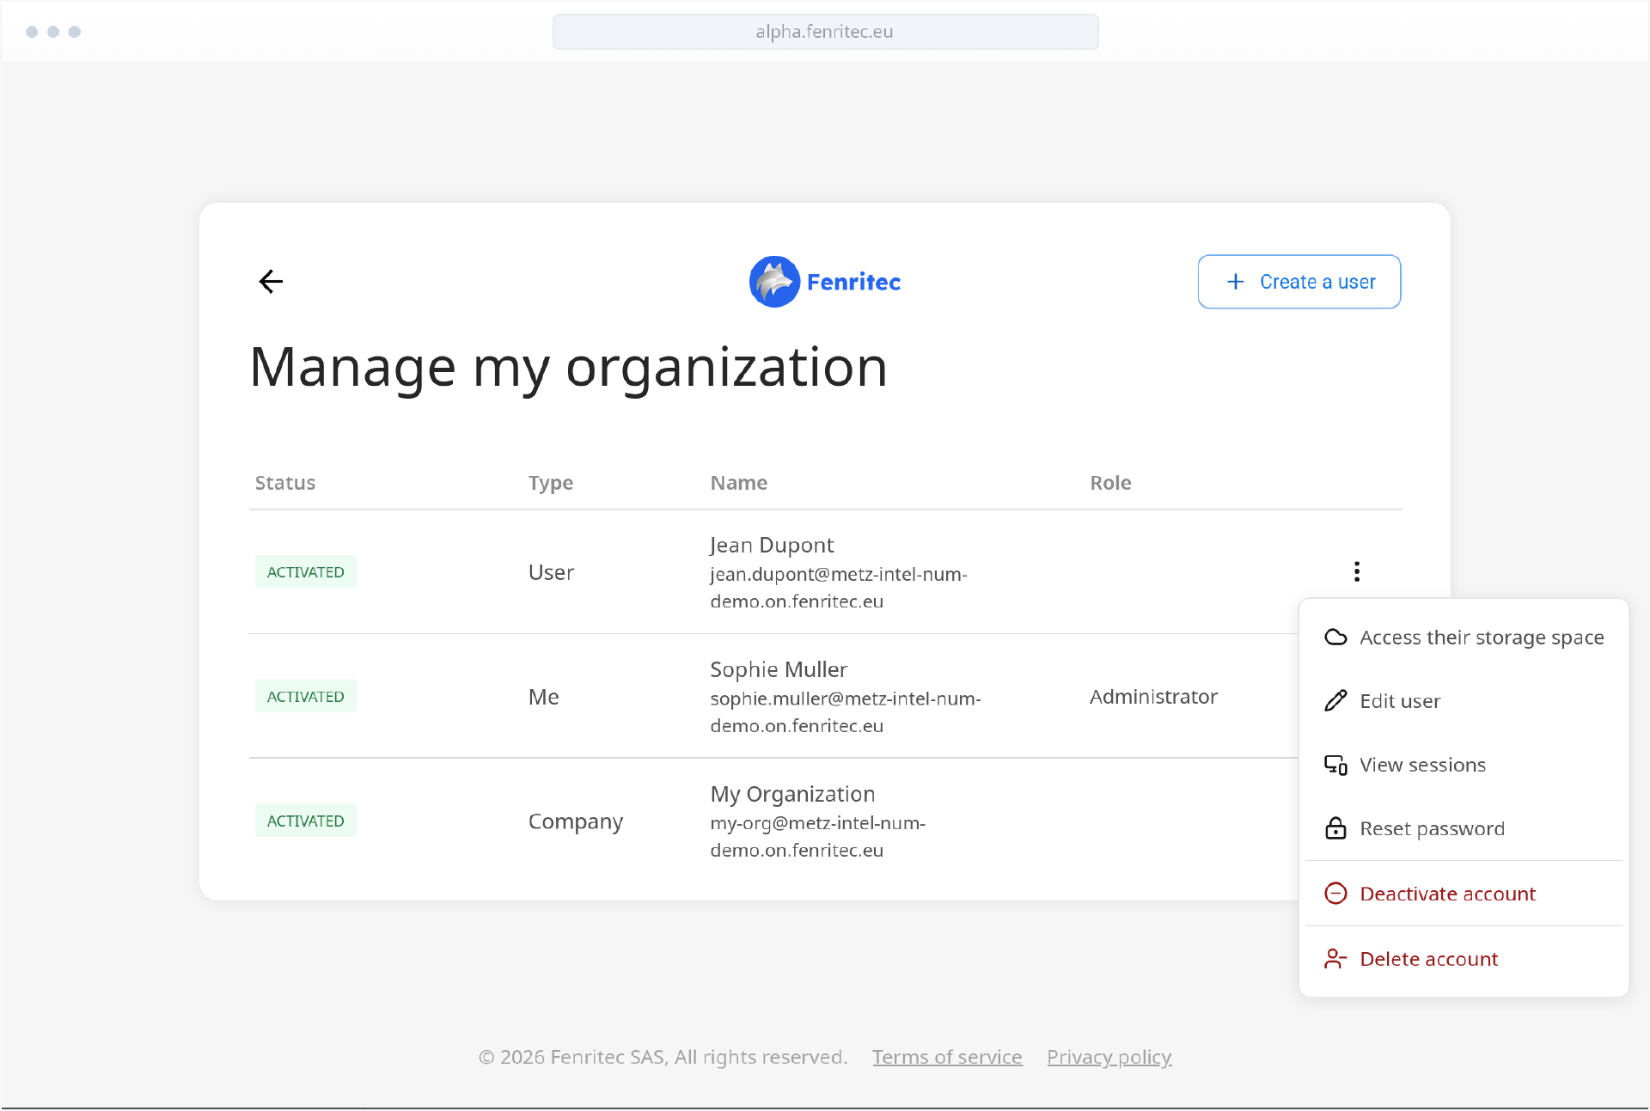Click the alpha.fenritec.eu address bar
Viewport: 1650px width, 1111px height.
824,31
